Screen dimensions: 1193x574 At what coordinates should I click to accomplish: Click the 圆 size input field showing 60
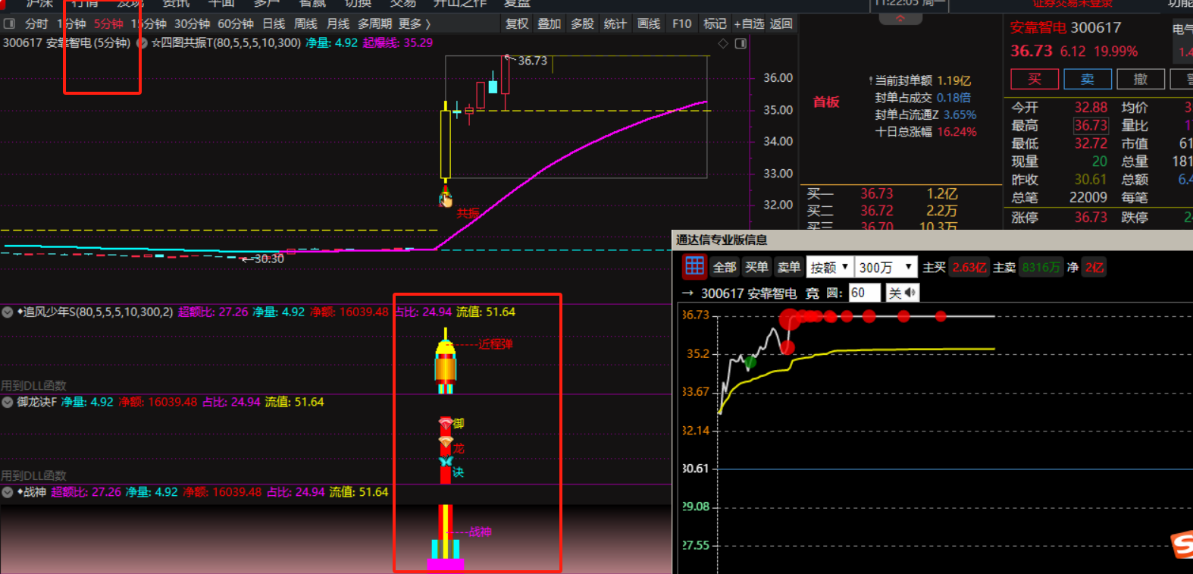coord(863,293)
